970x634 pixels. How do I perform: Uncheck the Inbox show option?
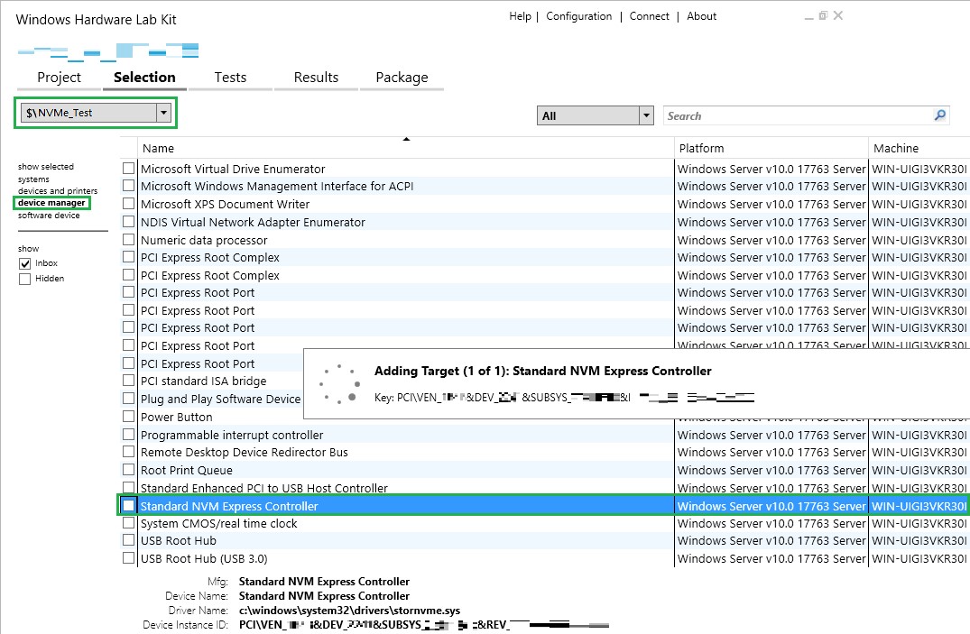pyautogui.click(x=24, y=263)
